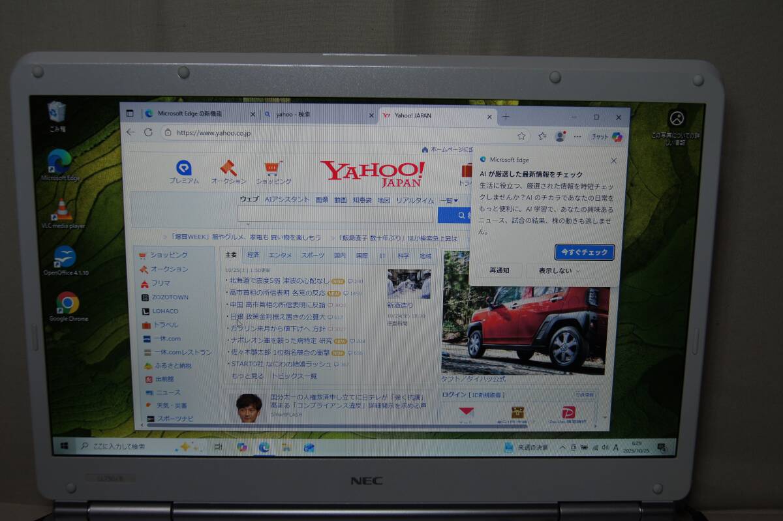783x521 pixels.
Task: Open the Edge profile avatar icon
Action: point(559,136)
